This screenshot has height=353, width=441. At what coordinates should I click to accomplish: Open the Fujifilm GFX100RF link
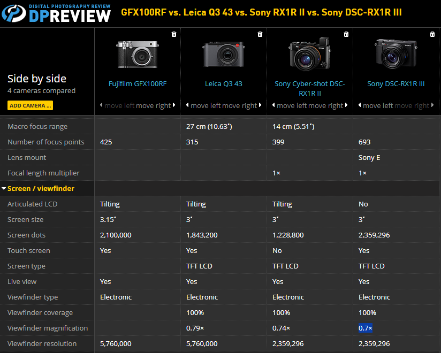tap(138, 84)
